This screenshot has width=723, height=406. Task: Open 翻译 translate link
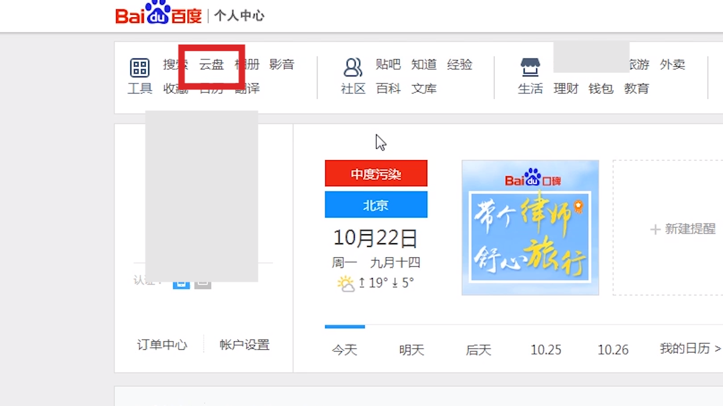247,89
